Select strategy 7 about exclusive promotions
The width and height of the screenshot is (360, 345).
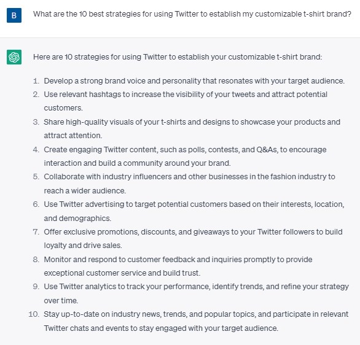tap(193, 239)
